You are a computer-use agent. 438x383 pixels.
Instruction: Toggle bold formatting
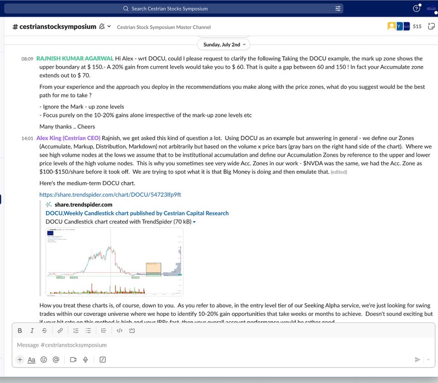click(20, 331)
